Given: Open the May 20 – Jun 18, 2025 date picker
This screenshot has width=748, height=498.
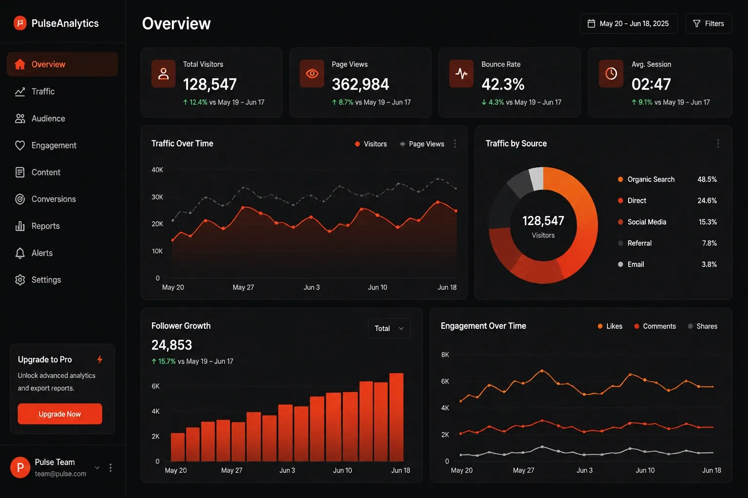Looking at the screenshot, I should click(x=629, y=23).
